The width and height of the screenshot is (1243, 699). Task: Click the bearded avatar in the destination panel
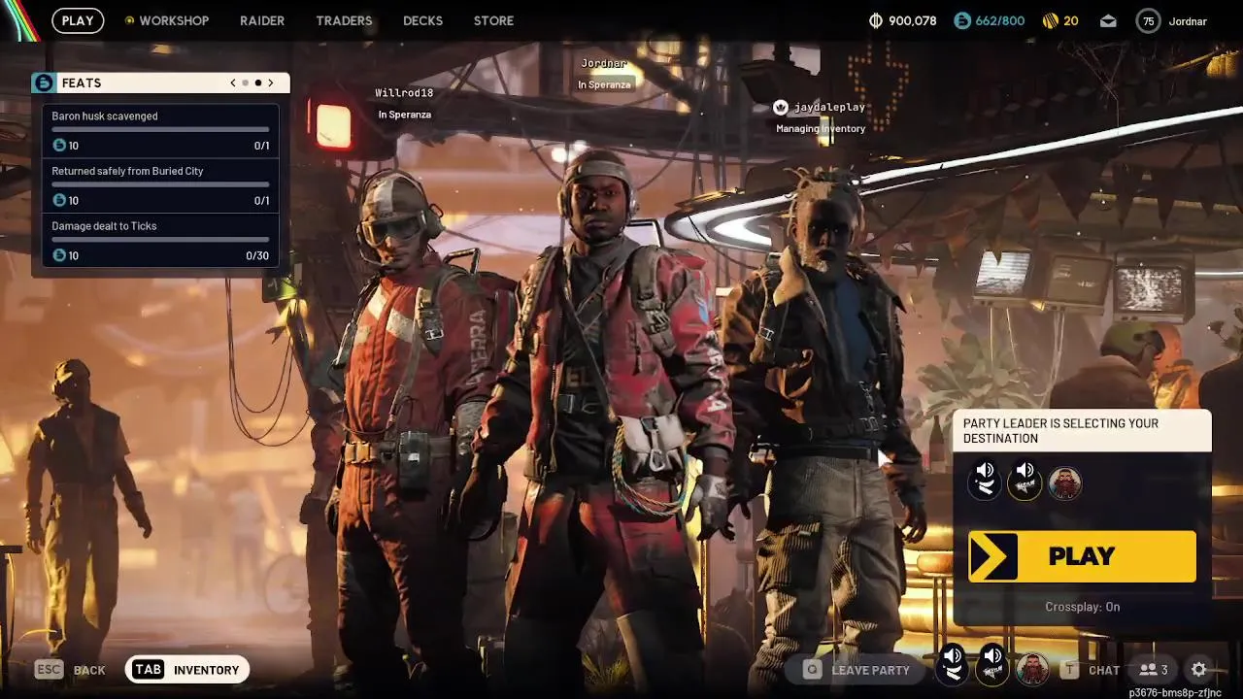1064,483
